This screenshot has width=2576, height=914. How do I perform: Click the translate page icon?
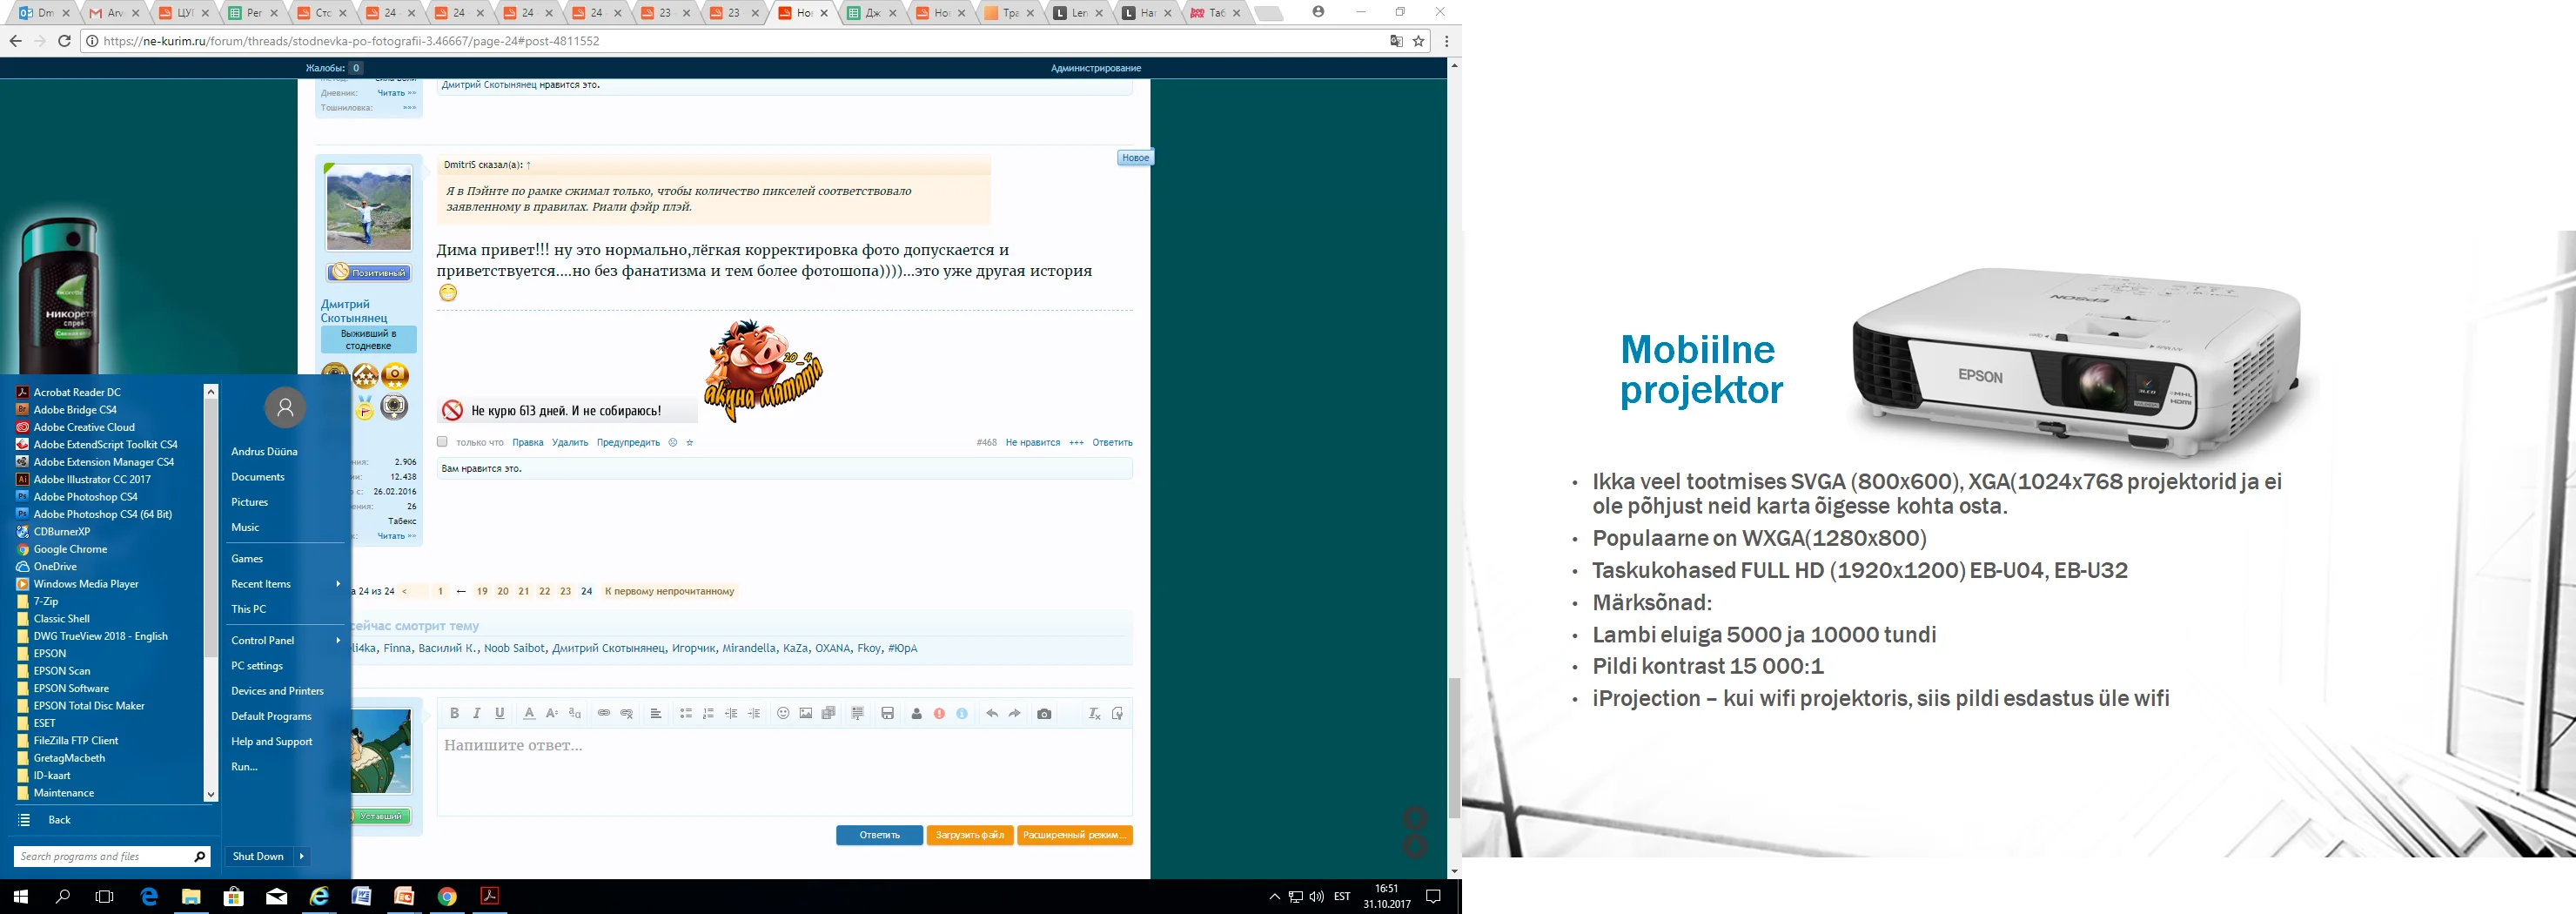tap(1396, 41)
